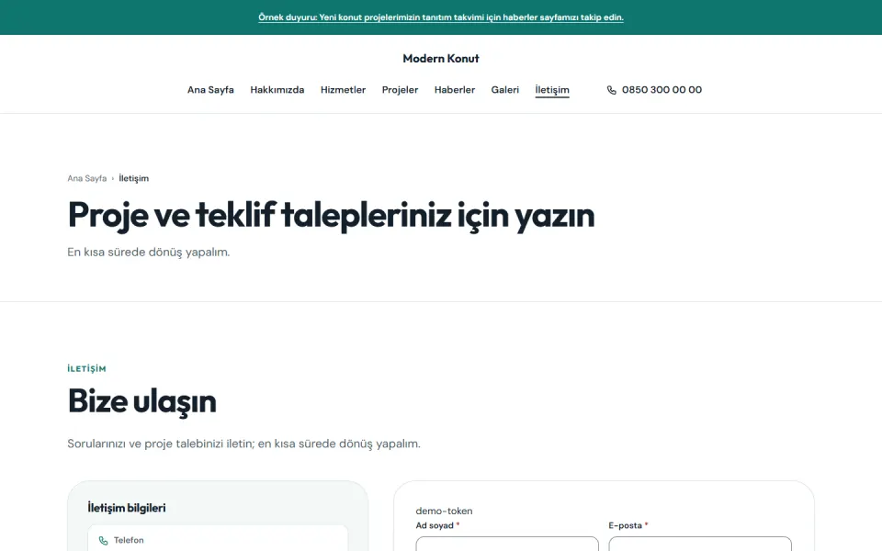
Task: Open the Hakkımızda menu item
Action: (277, 90)
